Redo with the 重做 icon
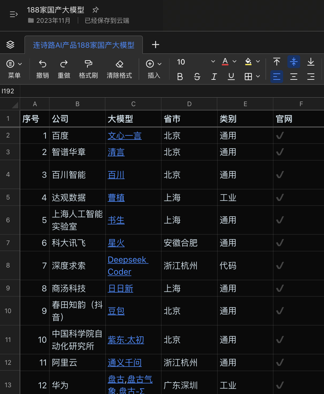This screenshot has width=324, height=394. click(x=64, y=64)
